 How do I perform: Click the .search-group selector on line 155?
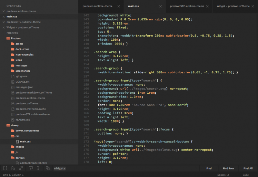106,68
